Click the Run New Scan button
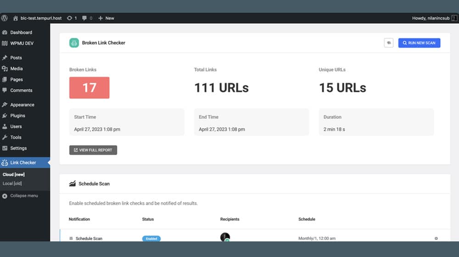This screenshot has height=257, width=459. click(x=419, y=43)
